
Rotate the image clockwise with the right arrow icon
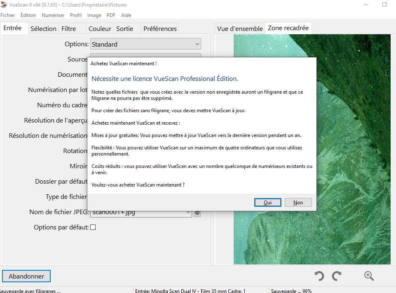tap(337, 276)
